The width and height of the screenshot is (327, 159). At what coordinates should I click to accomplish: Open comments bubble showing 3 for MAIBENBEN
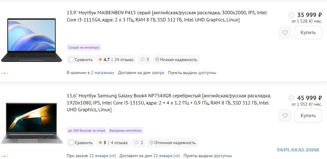tap(145, 60)
